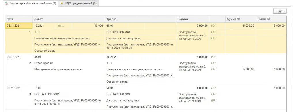Click Малоценное оборудование и запасы
This screenshot has height=112, width=295.
[x=58, y=69]
